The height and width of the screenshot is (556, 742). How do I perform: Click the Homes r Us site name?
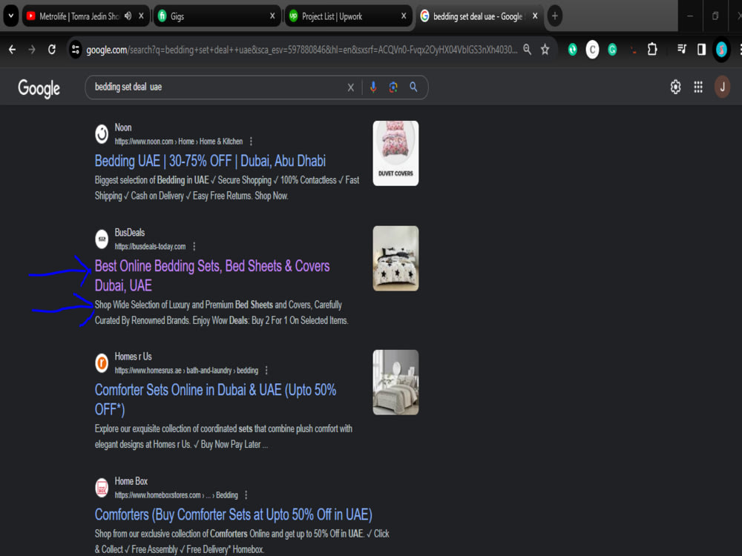point(133,357)
